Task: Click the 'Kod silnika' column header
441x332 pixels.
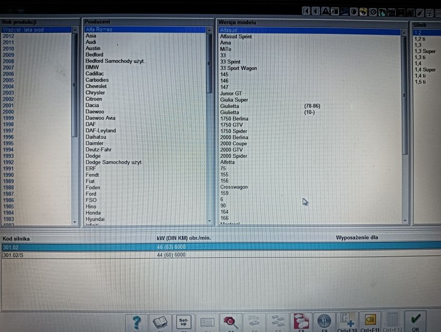Action: tap(16, 239)
